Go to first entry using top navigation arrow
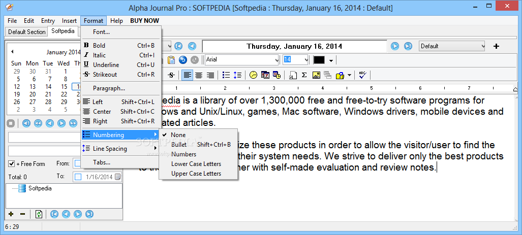522x235 pixels. (178, 46)
